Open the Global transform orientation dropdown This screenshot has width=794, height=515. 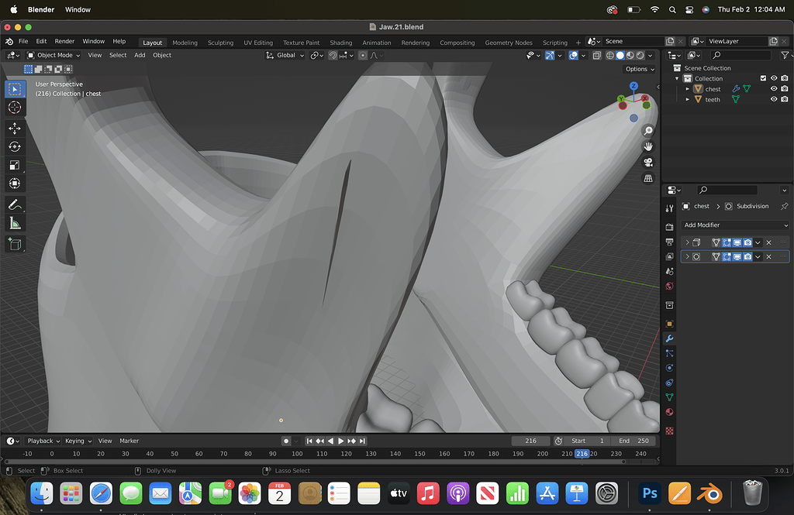pos(285,56)
